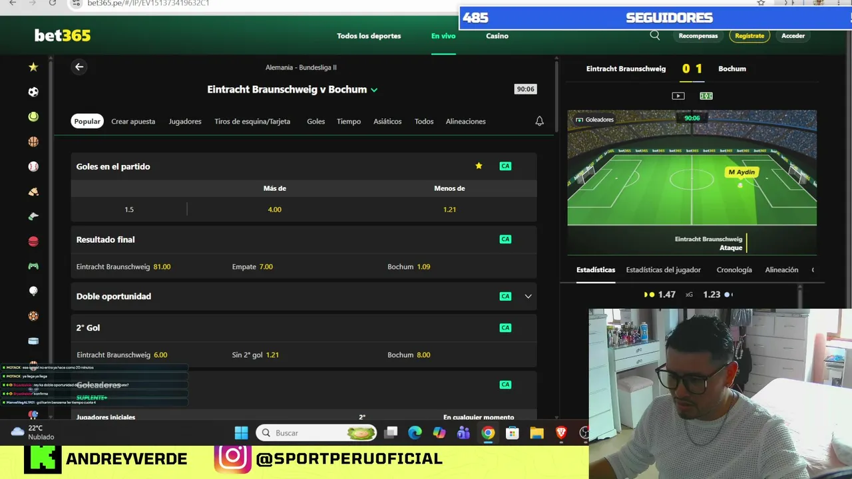The height and width of the screenshot is (479, 852).
Task: Switch to the green pitch tracker icon
Action: pos(706,96)
